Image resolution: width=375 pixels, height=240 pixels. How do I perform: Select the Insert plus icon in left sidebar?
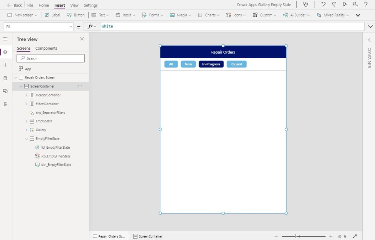coord(5,65)
